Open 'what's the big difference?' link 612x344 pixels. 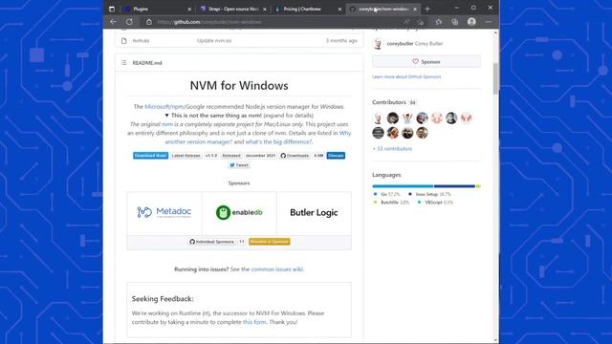tap(278, 141)
